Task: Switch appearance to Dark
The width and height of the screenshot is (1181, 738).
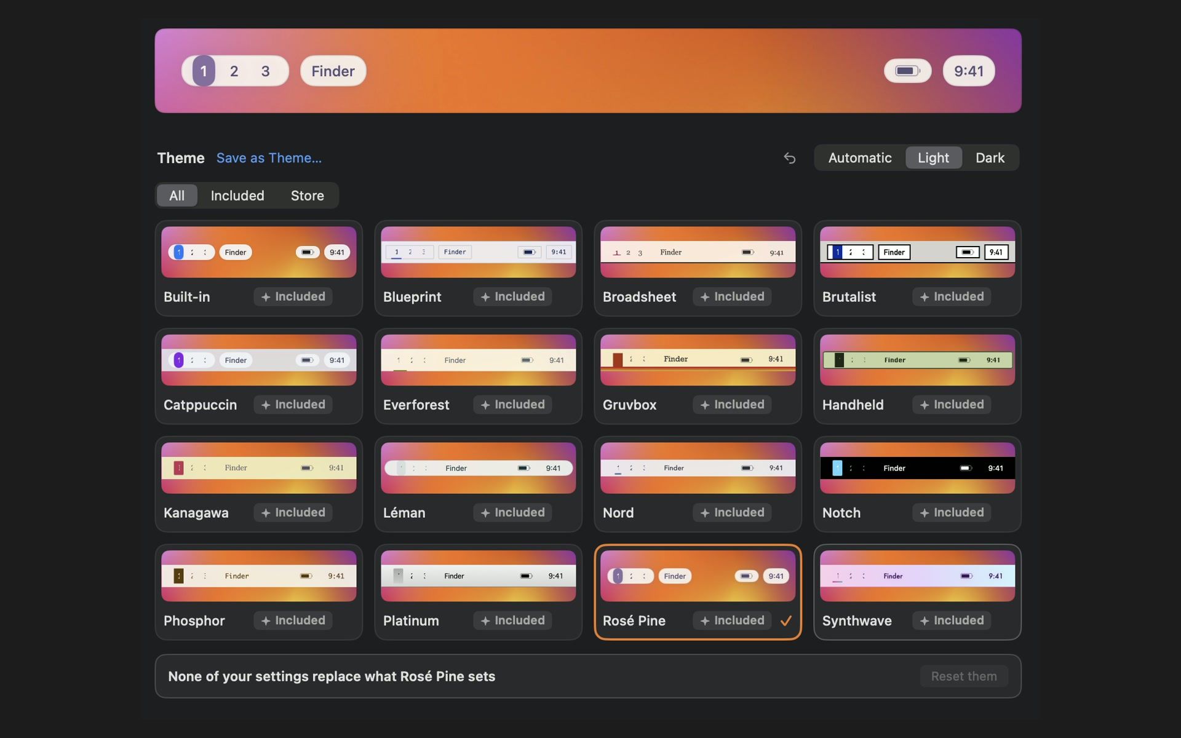Action: (x=990, y=158)
